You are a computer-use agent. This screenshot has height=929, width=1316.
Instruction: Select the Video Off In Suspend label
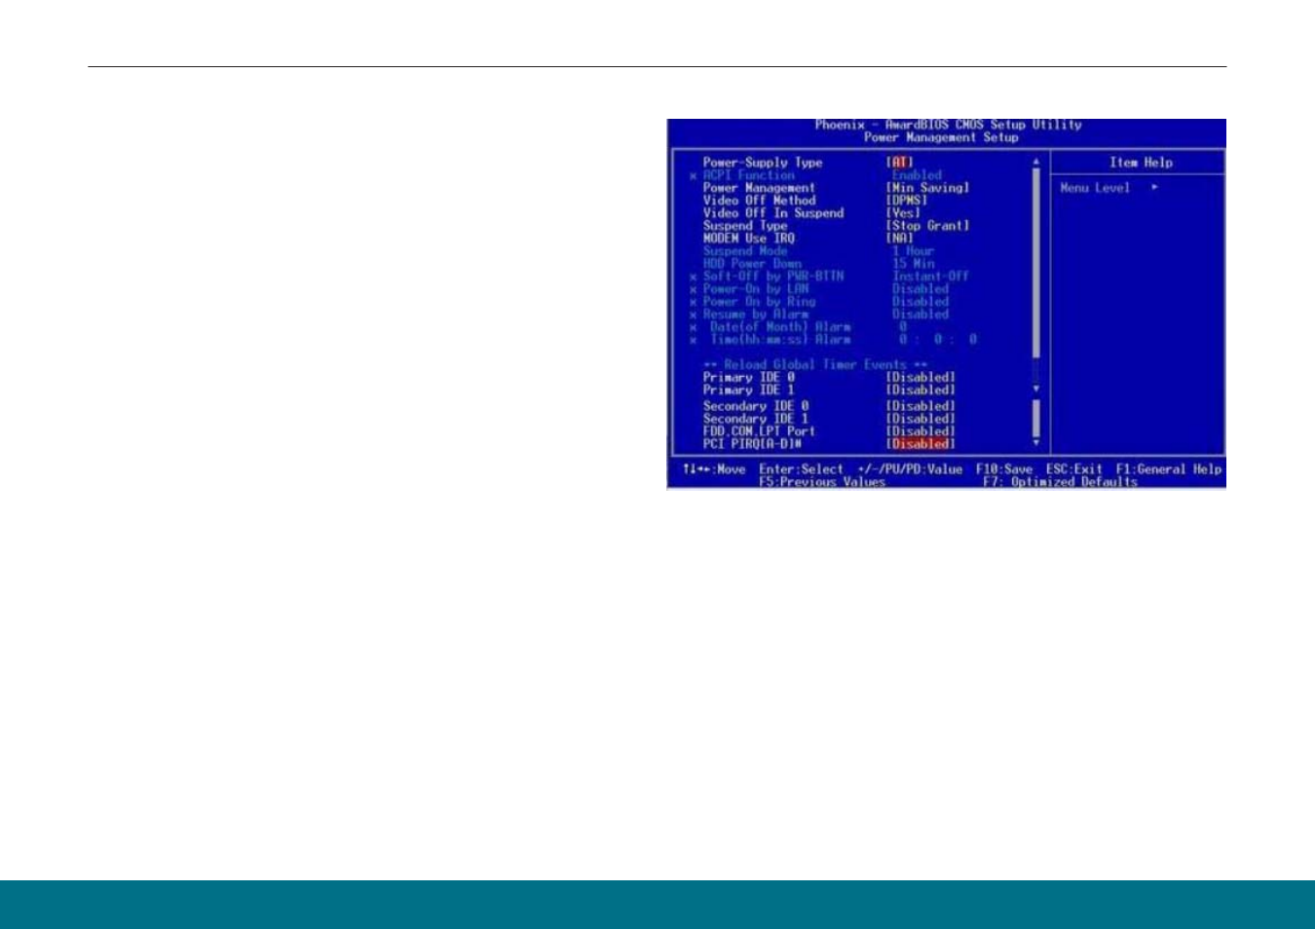773,213
